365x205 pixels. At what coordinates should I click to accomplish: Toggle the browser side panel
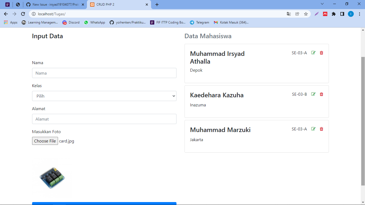pyautogui.click(x=342, y=14)
